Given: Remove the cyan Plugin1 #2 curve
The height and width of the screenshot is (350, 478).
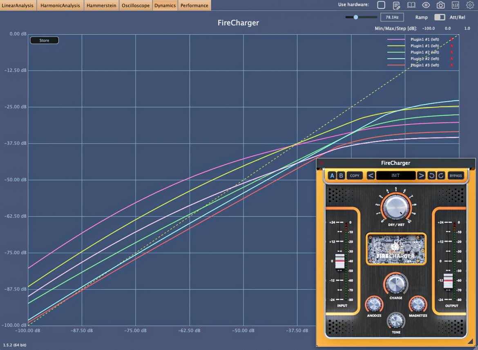Looking at the screenshot, I should pos(451,58).
